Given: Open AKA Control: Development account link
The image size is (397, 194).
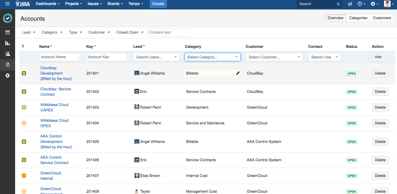Looking at the screenshot, I should [x=56, y=142].
